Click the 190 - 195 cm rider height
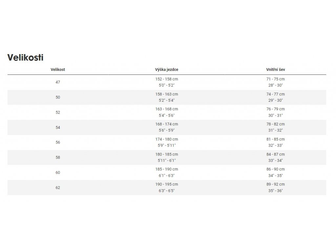The width and height of the screenshot is (336, 252). (x=166, y=184)
